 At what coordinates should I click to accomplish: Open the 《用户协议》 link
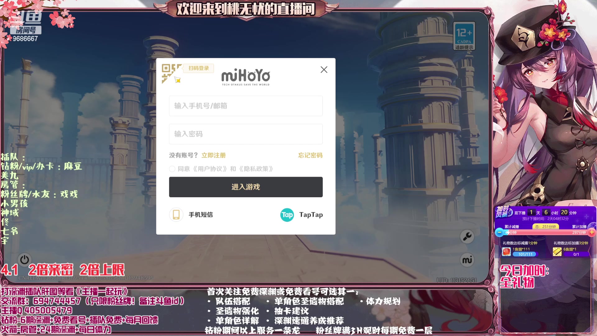pos(210,169)
